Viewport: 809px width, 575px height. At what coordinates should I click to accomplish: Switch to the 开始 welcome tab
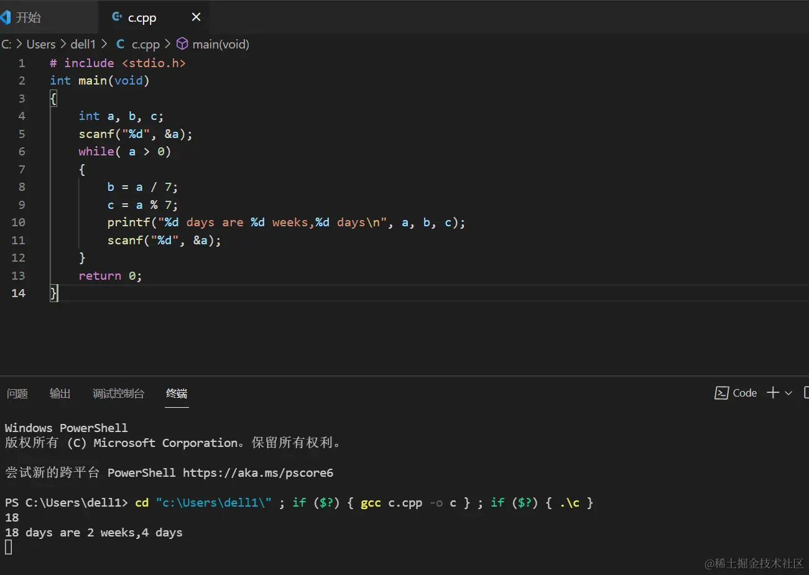29,17
